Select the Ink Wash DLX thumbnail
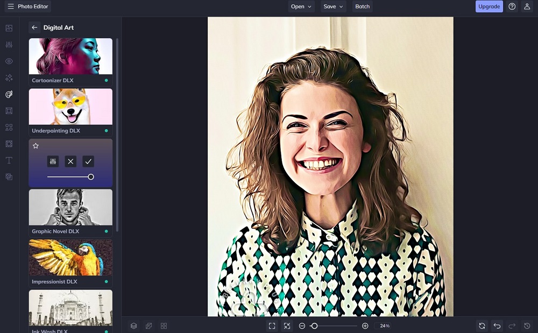The width and height of the screenshot is (538, 333). [x=70, y=308]
